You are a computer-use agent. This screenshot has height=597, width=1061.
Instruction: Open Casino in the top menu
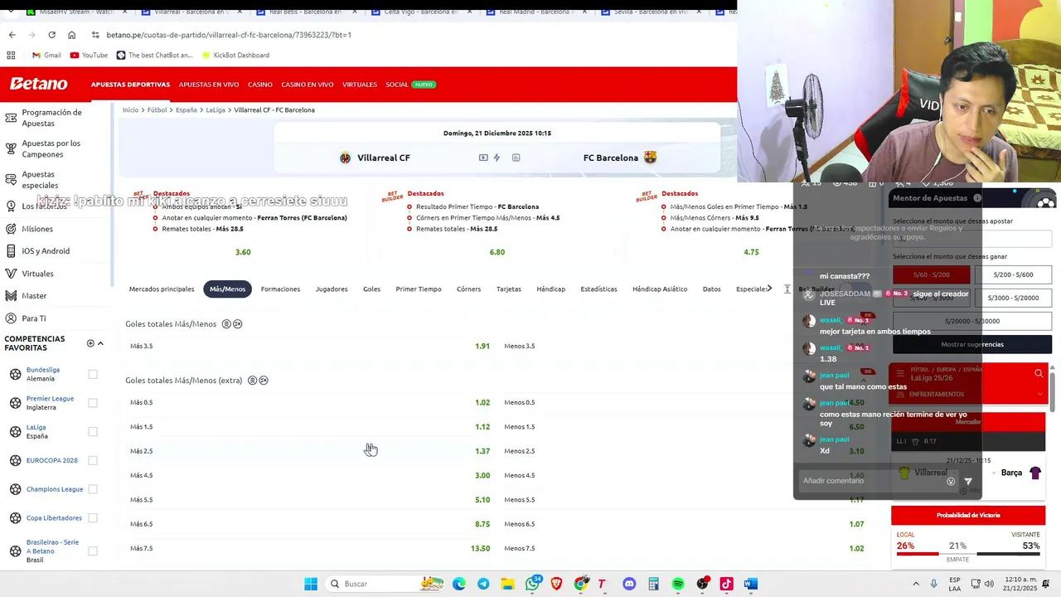(260, 85)
